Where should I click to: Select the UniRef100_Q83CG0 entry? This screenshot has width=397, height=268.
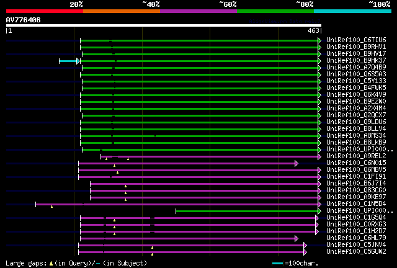(x=356, y=190)
